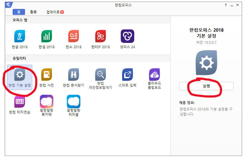Open the 한글 2018 app icon

(x=19, y=36)
